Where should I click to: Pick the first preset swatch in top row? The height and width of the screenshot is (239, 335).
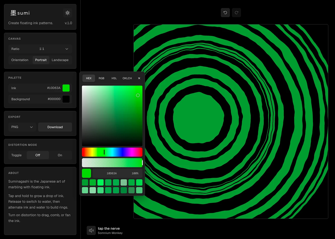[x=85, y=182]
